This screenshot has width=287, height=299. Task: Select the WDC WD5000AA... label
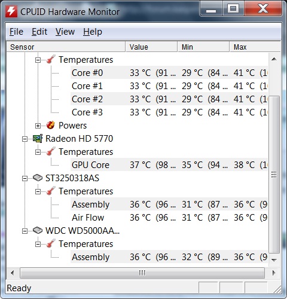pos(83,231)
